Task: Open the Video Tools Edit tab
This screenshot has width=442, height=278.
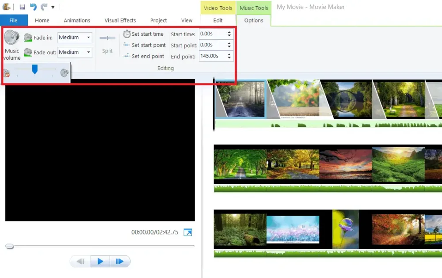Action: click(217, 20)
